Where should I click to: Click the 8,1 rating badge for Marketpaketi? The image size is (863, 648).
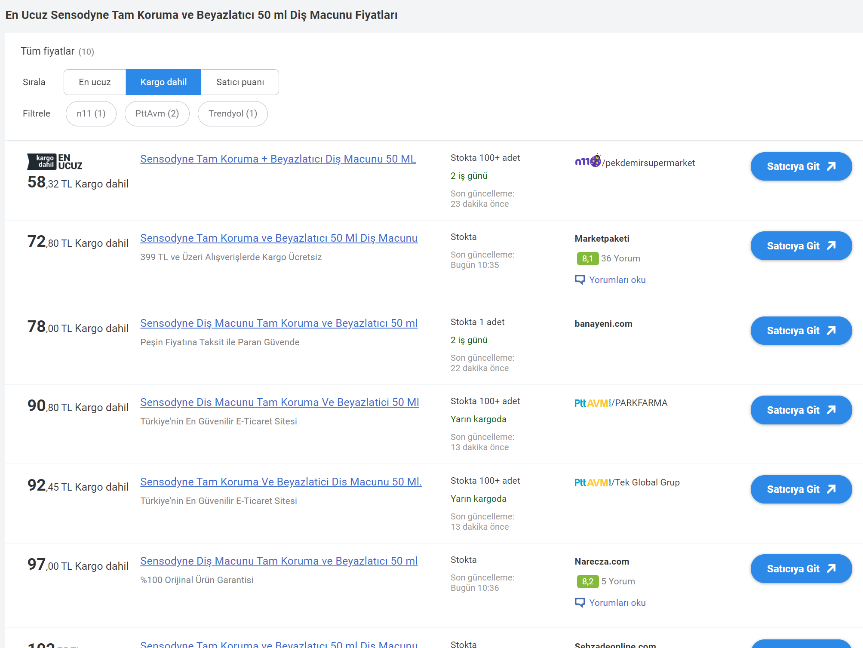[x=587, y=258]
